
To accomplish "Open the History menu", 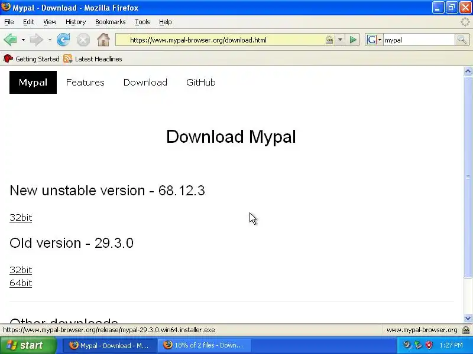I will click(x=76, y=22).
